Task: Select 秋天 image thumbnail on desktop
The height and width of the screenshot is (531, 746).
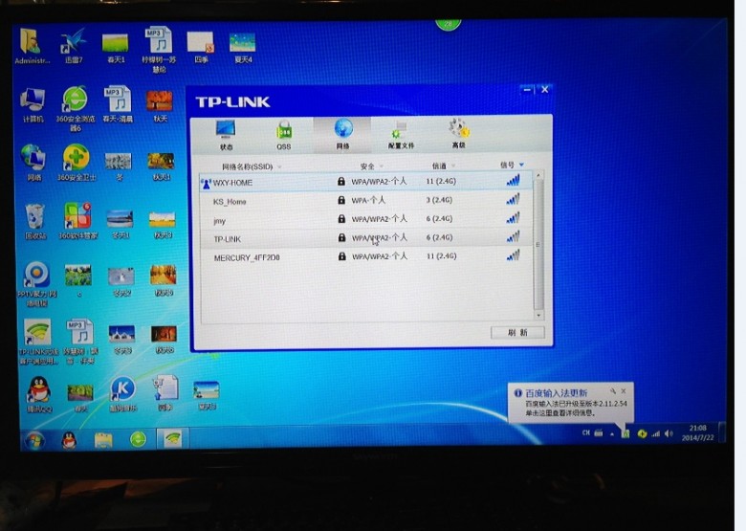Action: pos(160,106)
